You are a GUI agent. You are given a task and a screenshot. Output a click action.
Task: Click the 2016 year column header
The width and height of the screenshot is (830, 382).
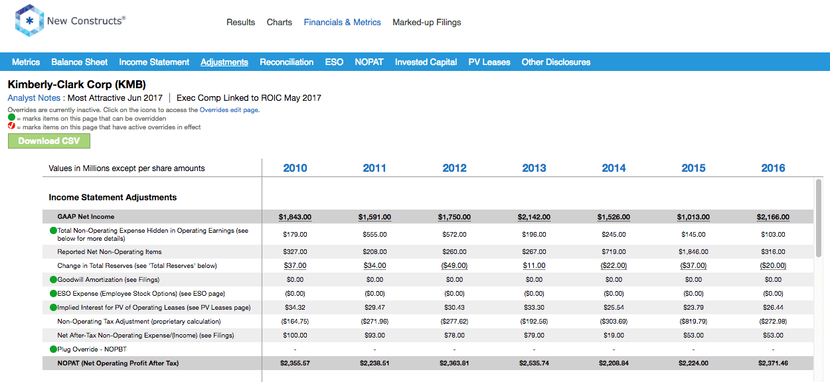pyautogui.click(x=773, y=168)
